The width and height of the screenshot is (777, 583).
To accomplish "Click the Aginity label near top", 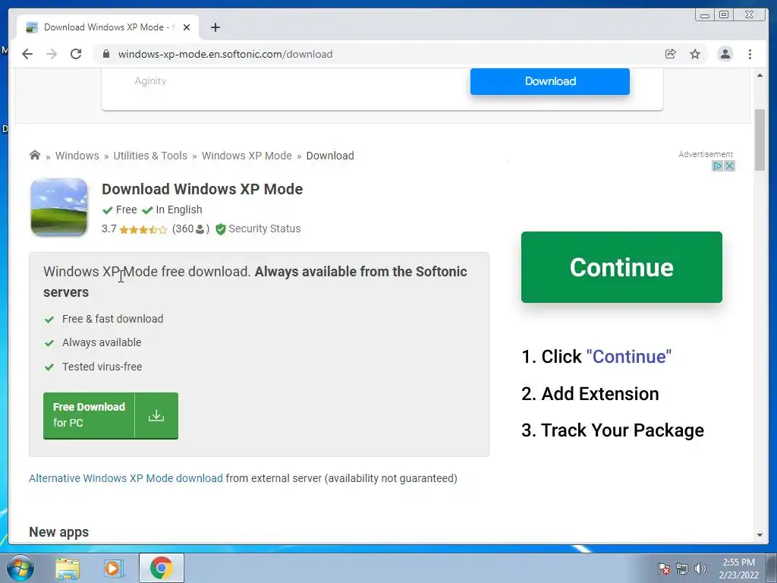I will (151, 80).
